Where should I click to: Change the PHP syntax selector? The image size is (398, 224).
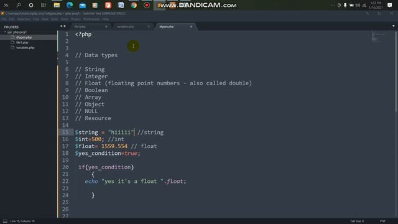coord(383,222)
